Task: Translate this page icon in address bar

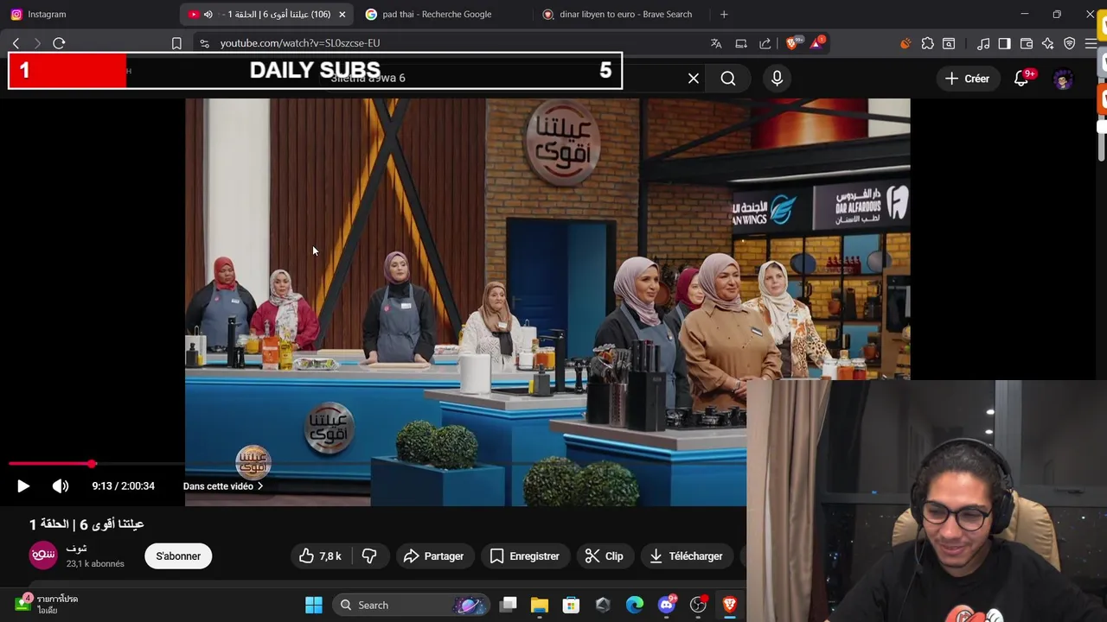Action: 716,43
